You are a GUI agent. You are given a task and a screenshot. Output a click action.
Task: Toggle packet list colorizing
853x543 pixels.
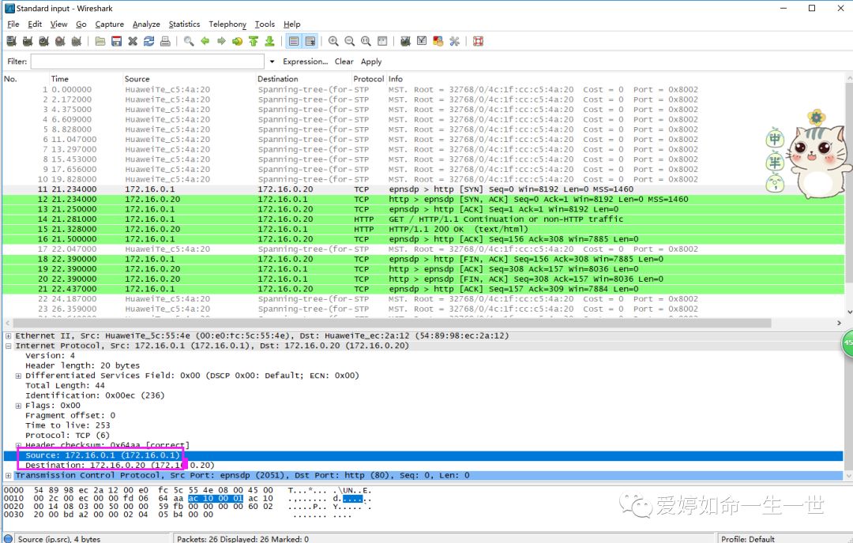point(294,41)
